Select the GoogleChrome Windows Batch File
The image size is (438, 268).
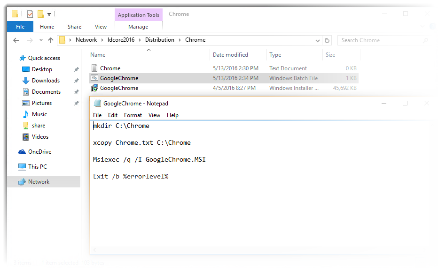(119, 78)
